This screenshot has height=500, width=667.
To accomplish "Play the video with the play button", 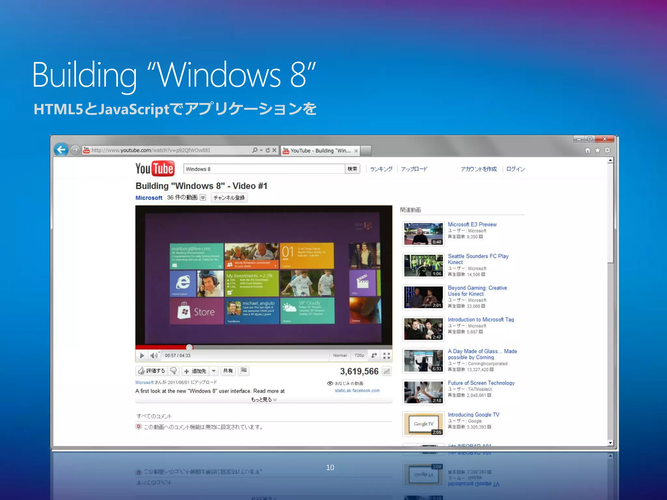I will (x=142, y=355).
